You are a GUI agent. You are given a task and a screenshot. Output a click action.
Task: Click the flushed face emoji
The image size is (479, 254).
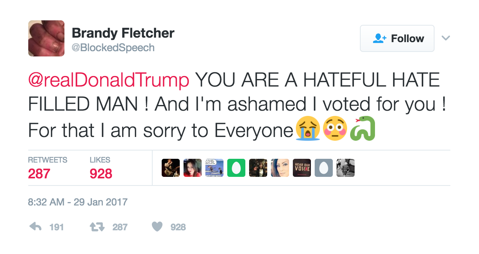click(335, 129)
